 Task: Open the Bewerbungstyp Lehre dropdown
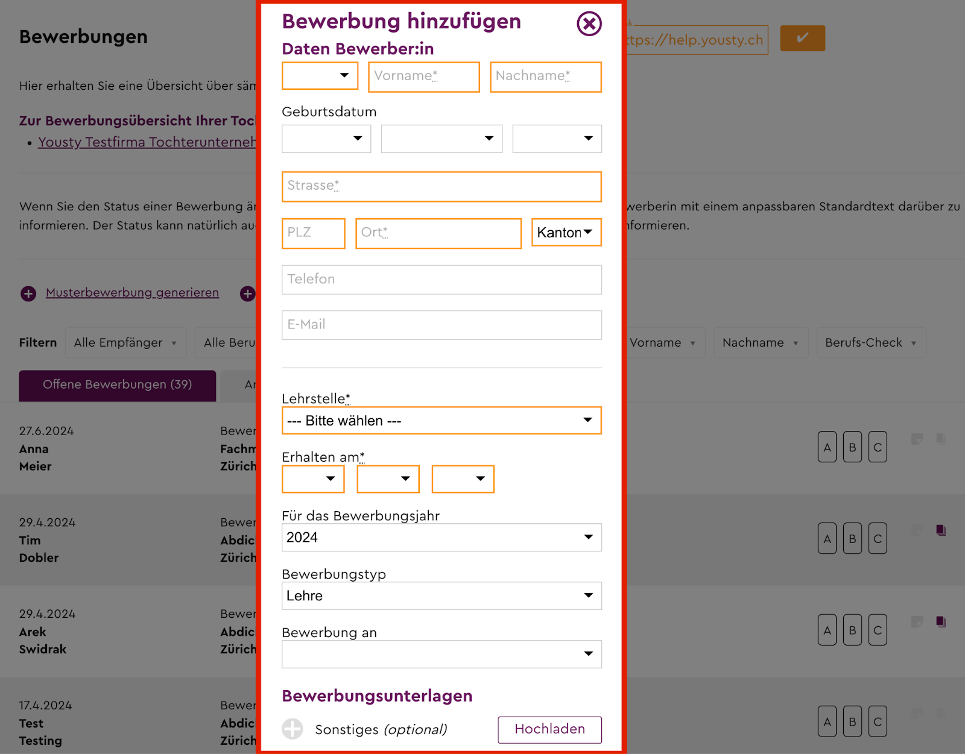tap(441, 595)
